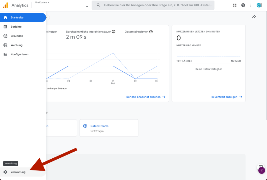
Task: Click the account avatar icon
Action: tap(259, 5)
